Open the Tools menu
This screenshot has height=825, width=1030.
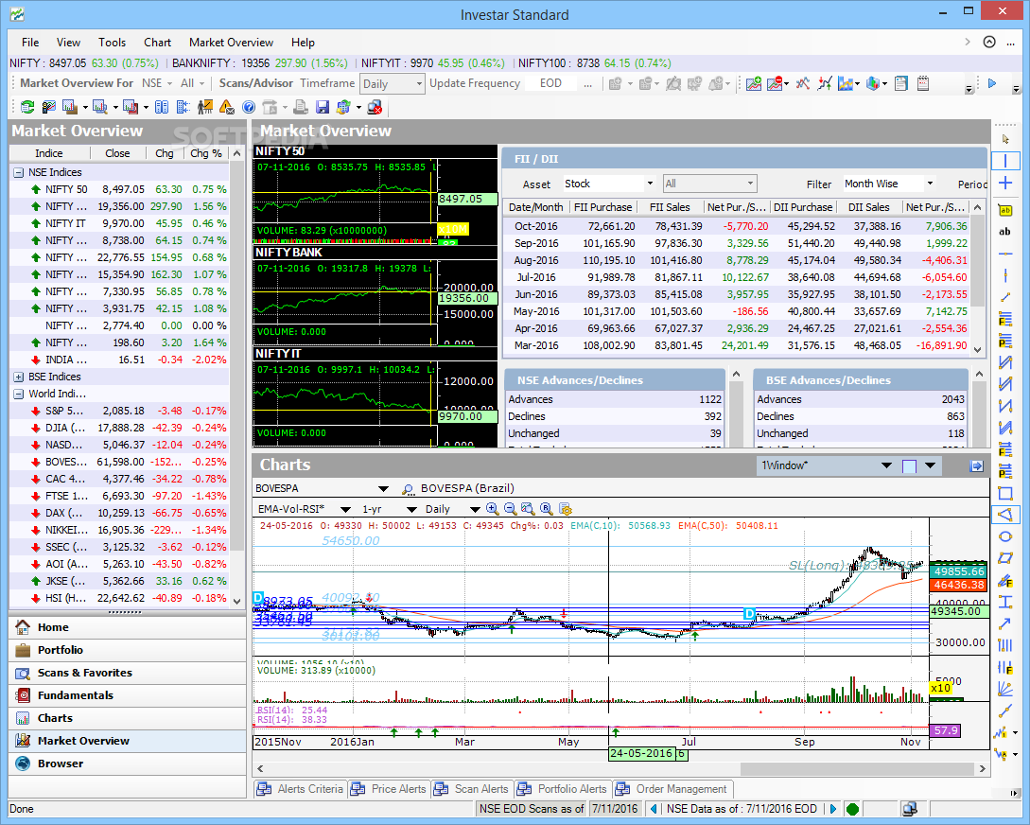click(113, 43)
